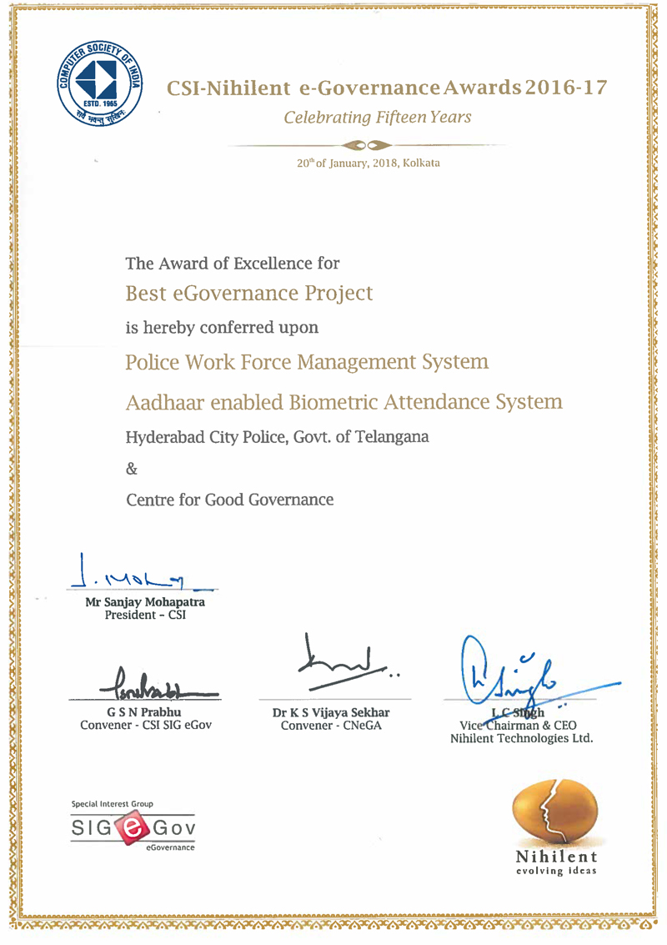This screenshot has height=945, width=667.
Task: Click the line "The Award of Excellence for"
Action: (x=233, y=264)
